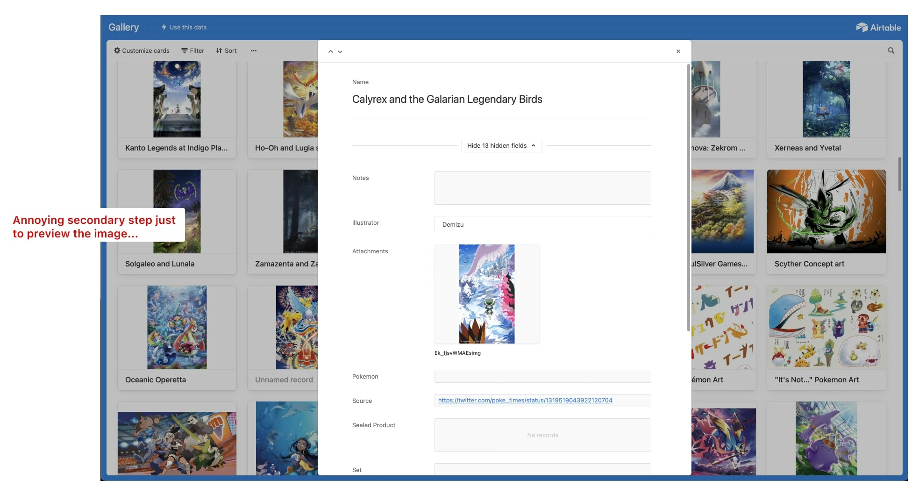Screen dimensions: 919x502
Task: Open the Airtable logo link
Action: tap(878, 27)
